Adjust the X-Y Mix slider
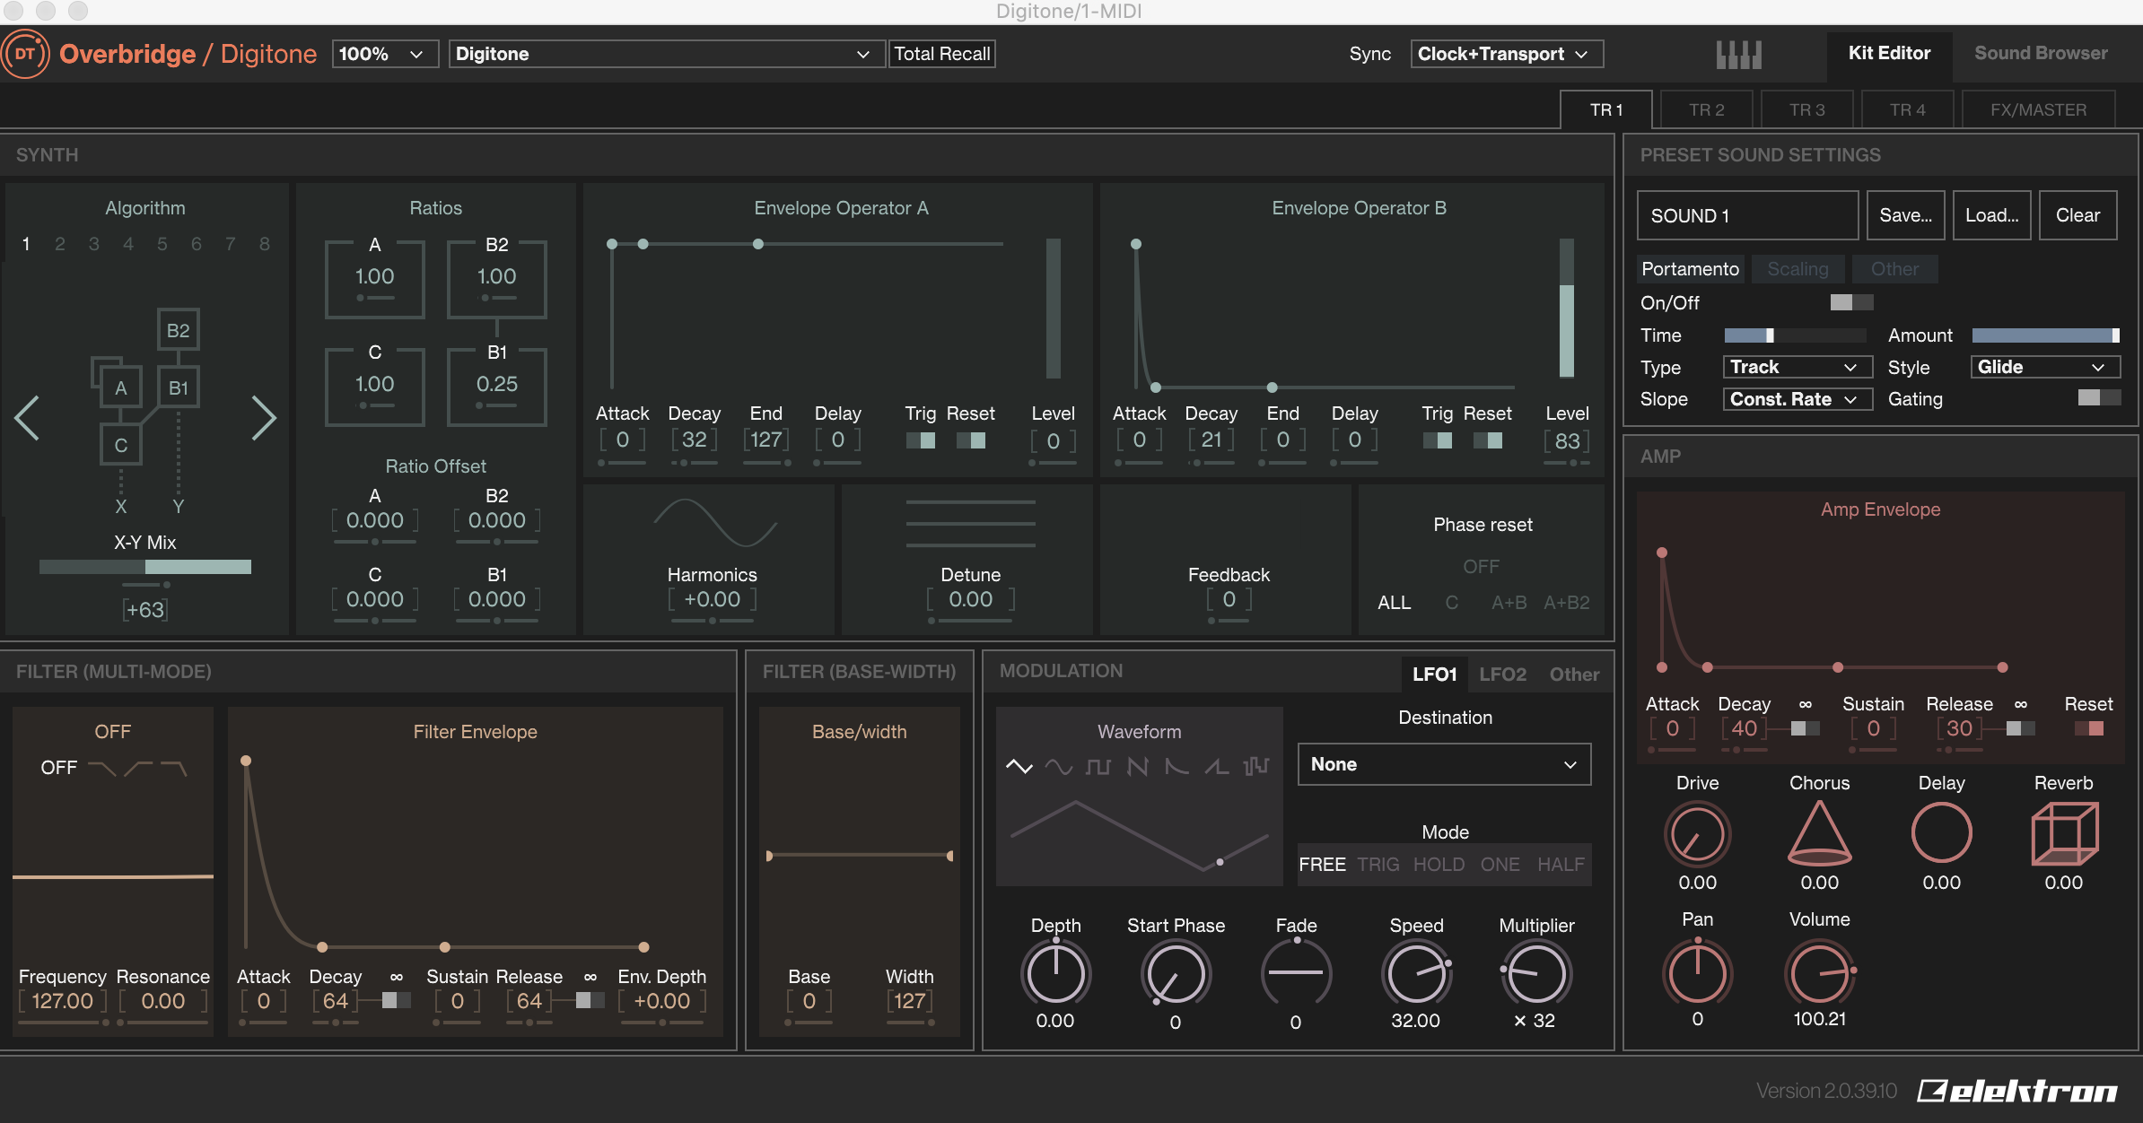 145,567
